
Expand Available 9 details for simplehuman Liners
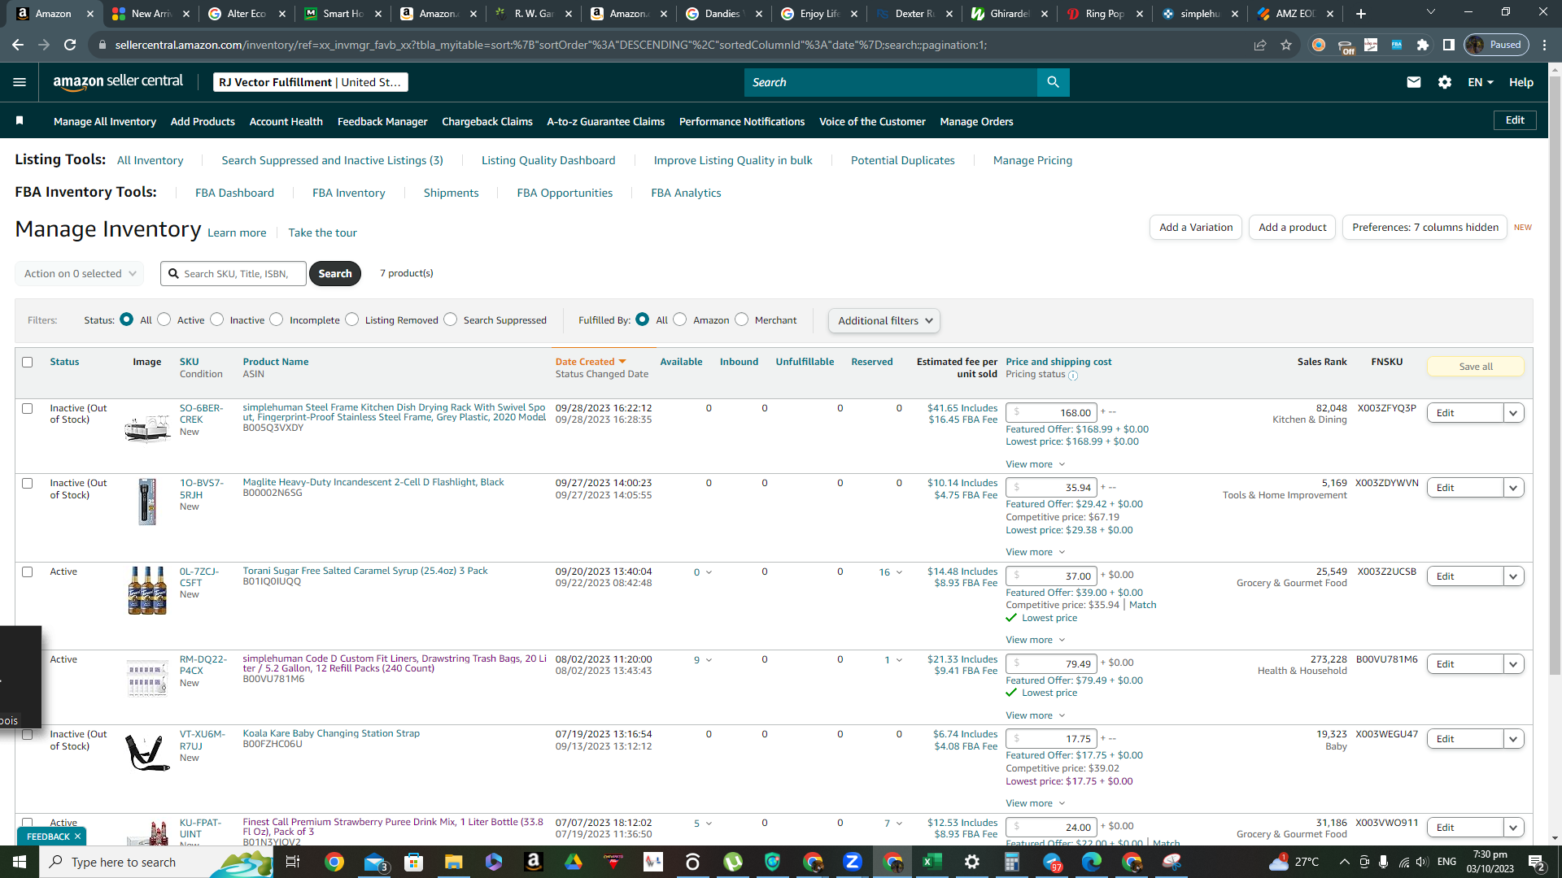(703, 660)
